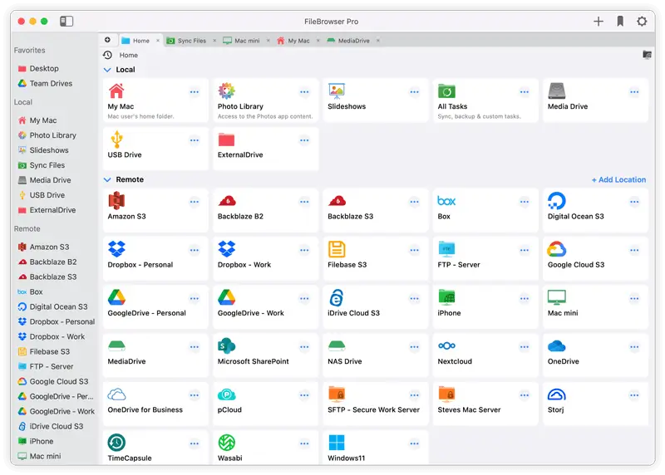This screenshot has height=475, width=665.
Task: Open the USB Drive card icon
Action: point(116,139)
